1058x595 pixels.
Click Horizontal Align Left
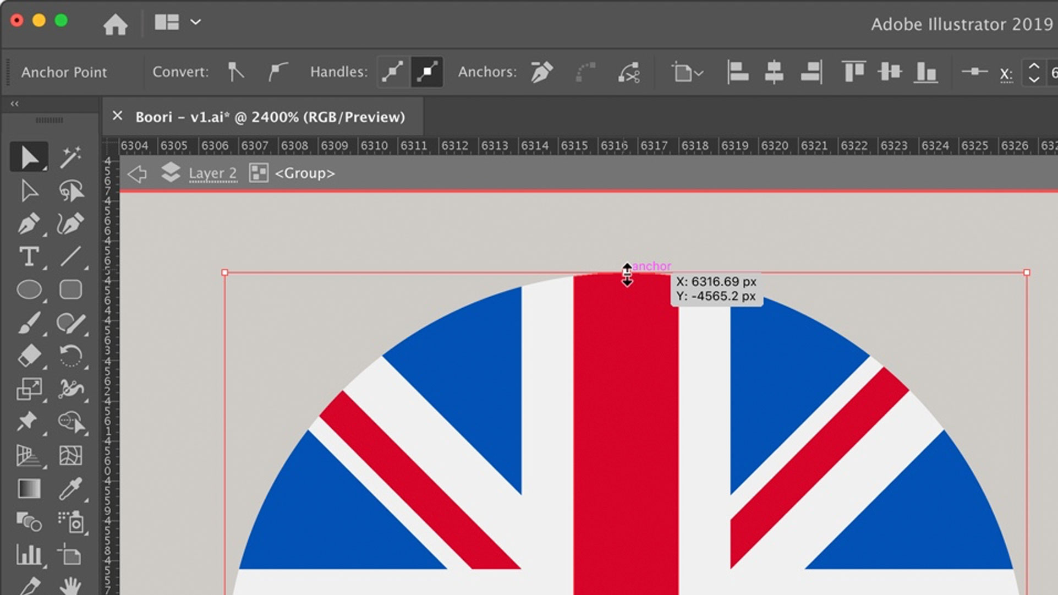pyautogui.click(x=737, y=72)
